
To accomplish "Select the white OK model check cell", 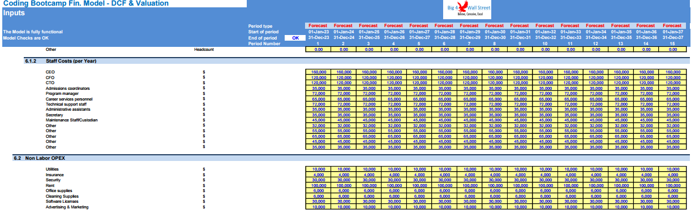I will pyautogui.click(x=294, y=38).
